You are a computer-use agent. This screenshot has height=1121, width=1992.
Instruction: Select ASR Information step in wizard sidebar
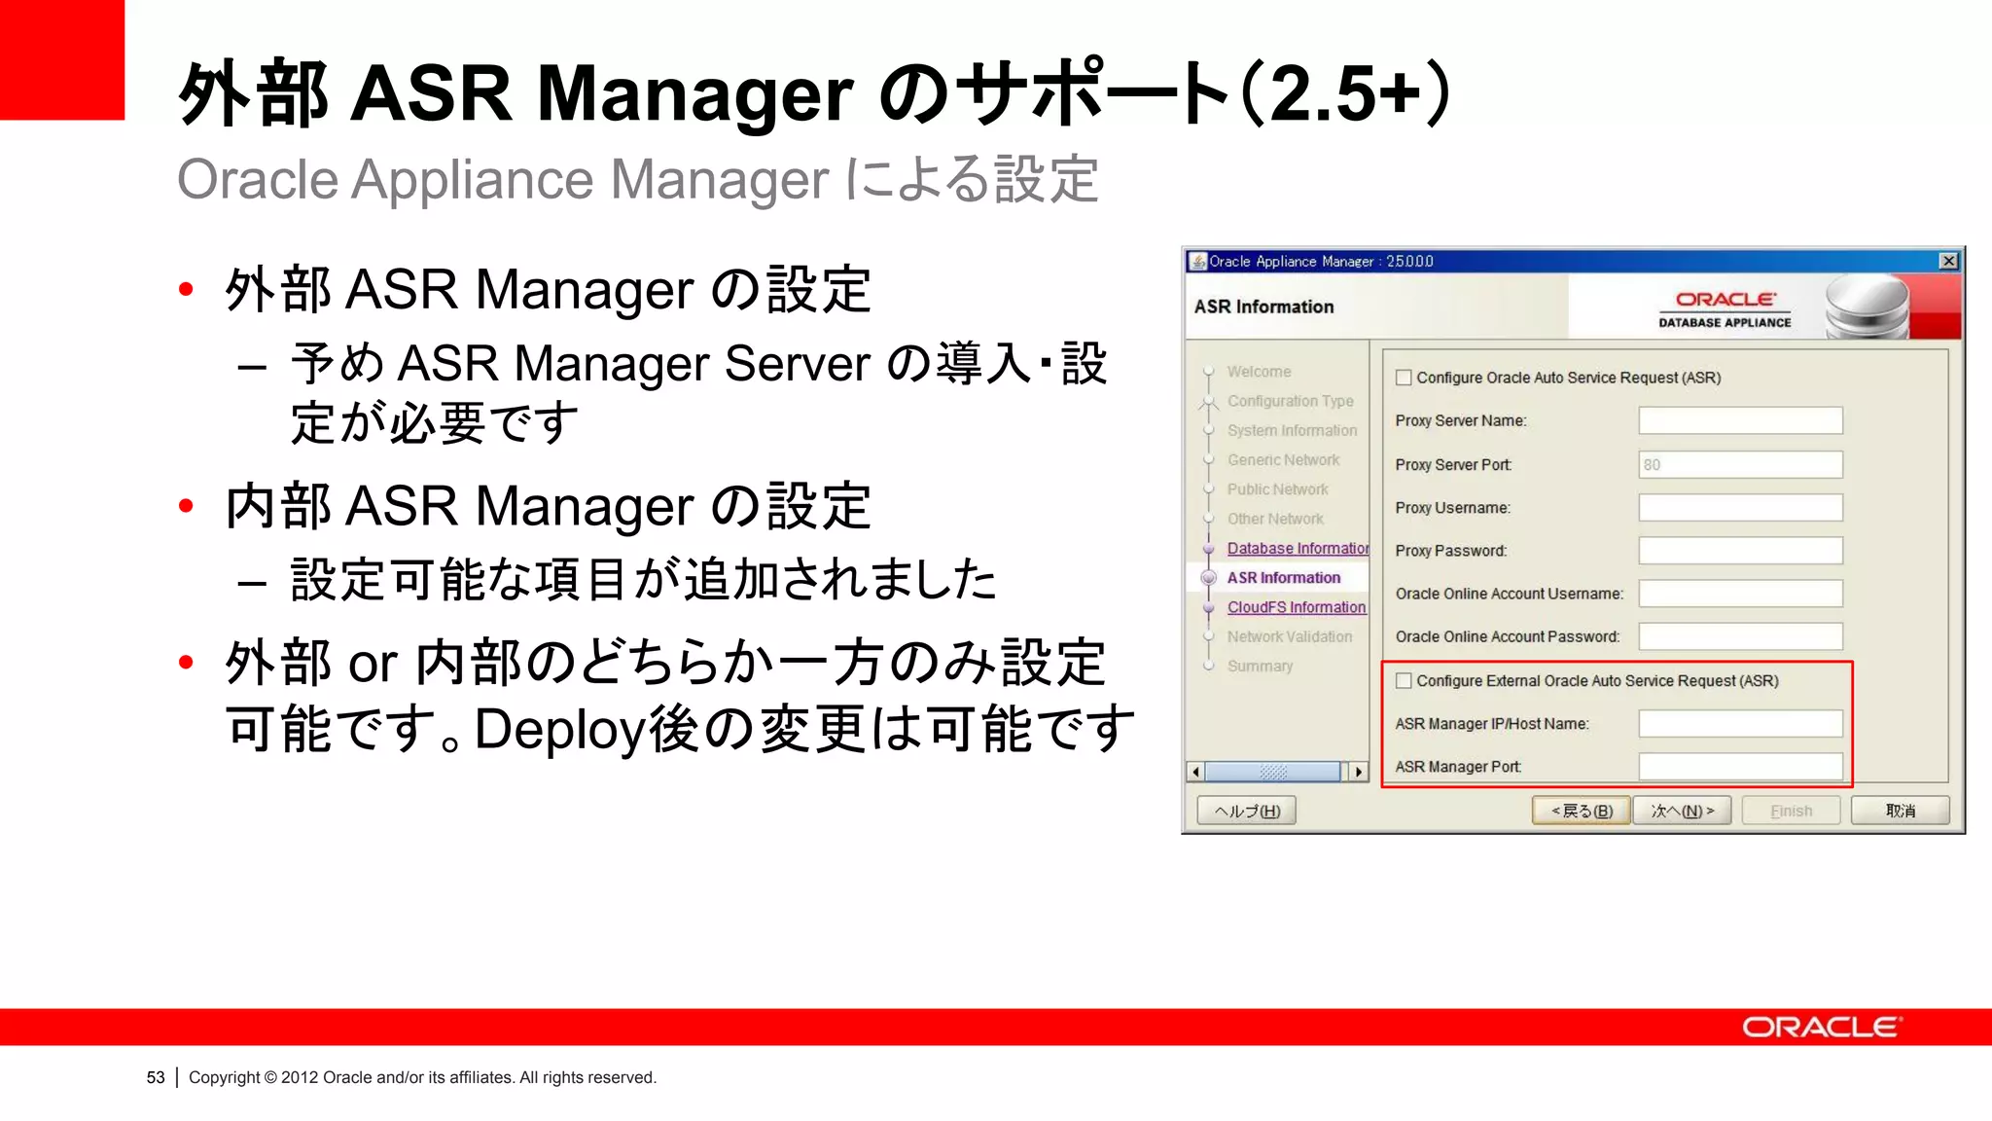1284,577
